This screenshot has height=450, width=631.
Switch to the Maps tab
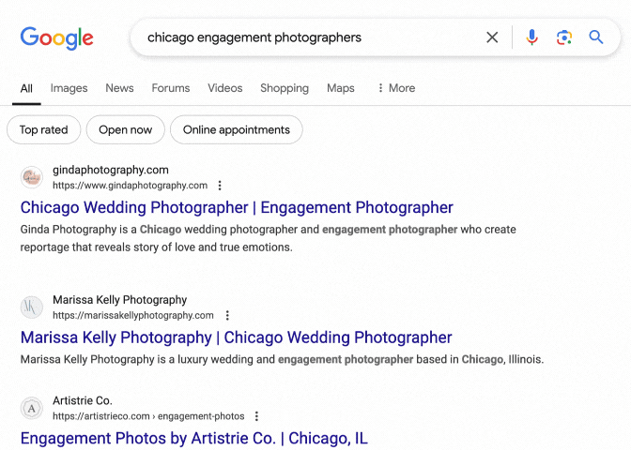(x=341, y=88)
